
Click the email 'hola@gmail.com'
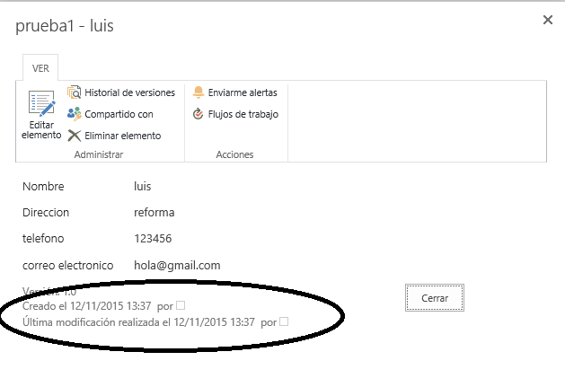177,266
